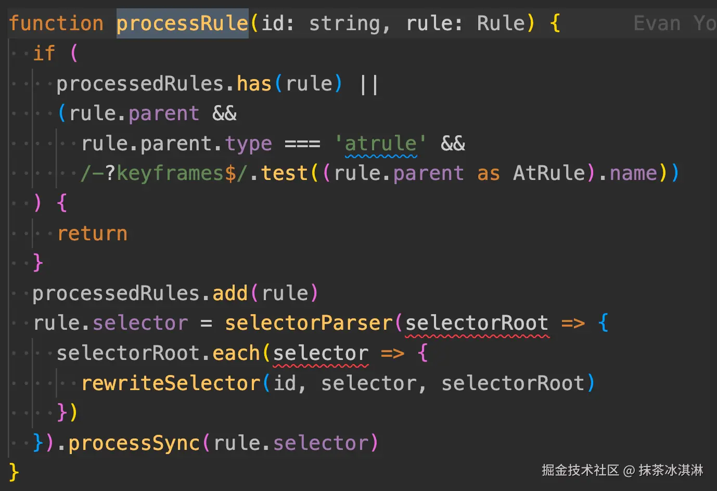717x491 pixels.
Task: Click the if keyword
Action: coord(44,53)
